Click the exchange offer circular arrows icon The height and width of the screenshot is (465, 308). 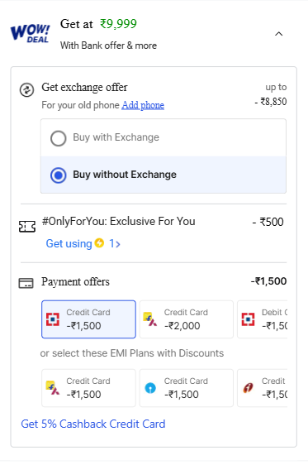(x=26, y=89)
